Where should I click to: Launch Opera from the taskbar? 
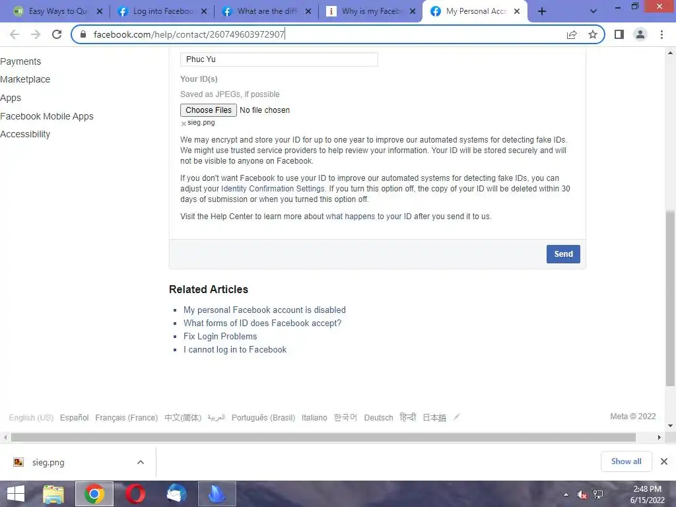135,494
